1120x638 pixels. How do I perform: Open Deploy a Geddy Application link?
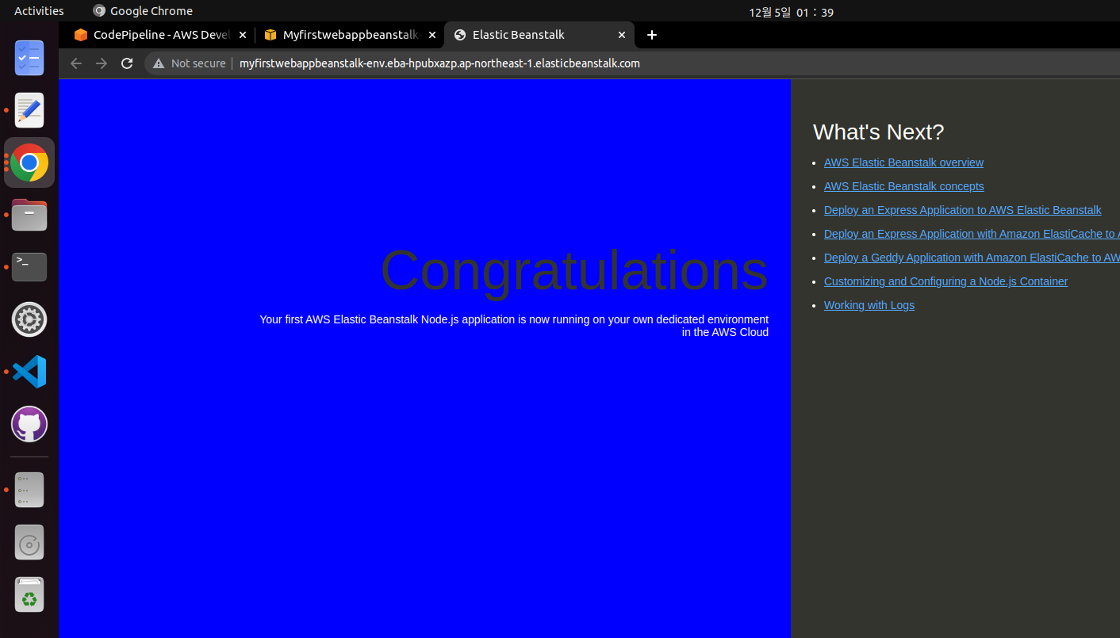coord(972,258)
